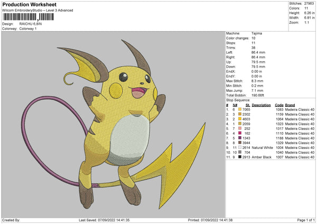This screenshot has height=224, width=317.
Task: Click the Min Stitch value '0.2 mm'
Action: [x=257, y=86]
